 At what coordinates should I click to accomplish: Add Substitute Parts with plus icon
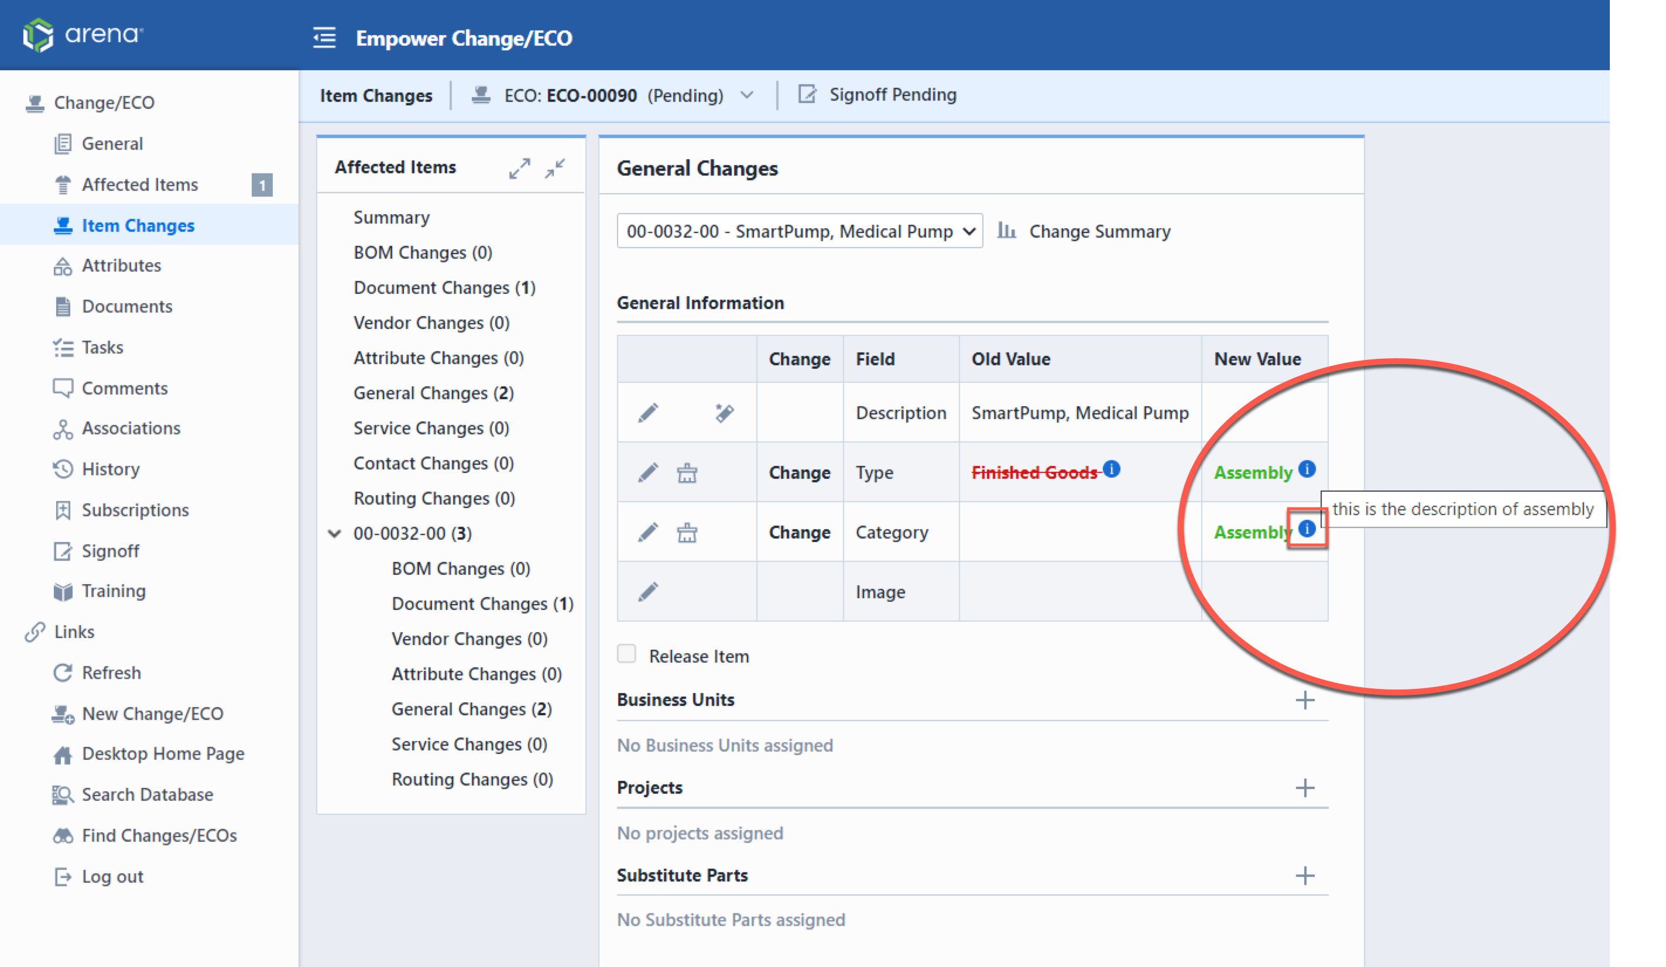pos(1304,876)
